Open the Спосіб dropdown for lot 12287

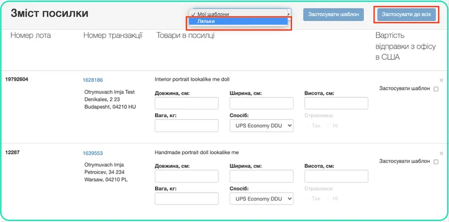(x=262, y=198)
